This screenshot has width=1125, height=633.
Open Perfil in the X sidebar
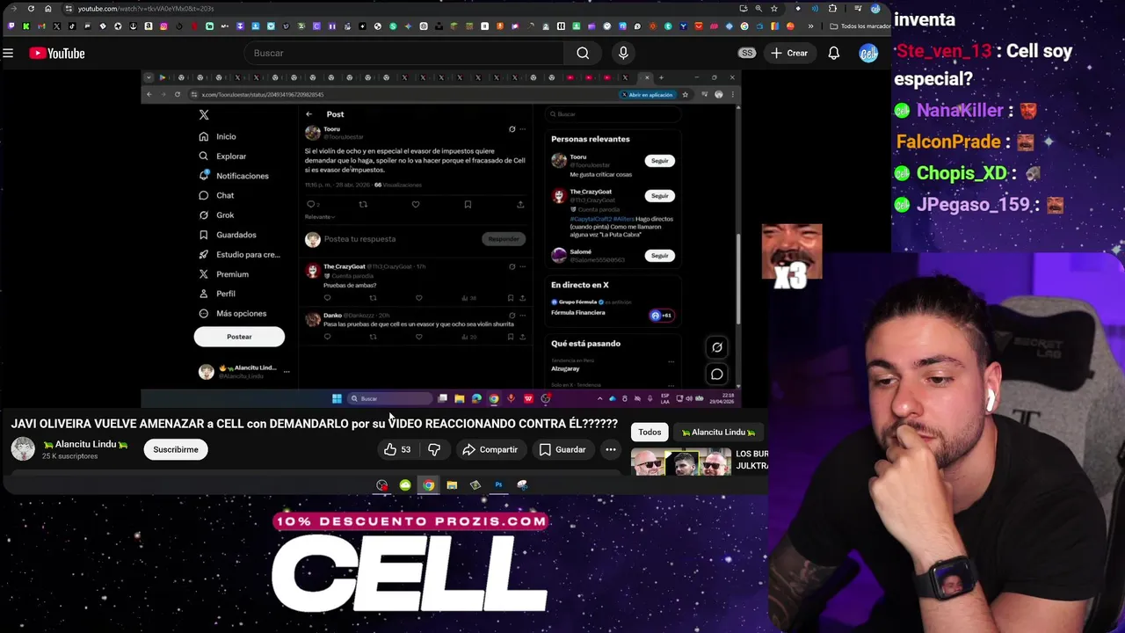tap(217, 294)
